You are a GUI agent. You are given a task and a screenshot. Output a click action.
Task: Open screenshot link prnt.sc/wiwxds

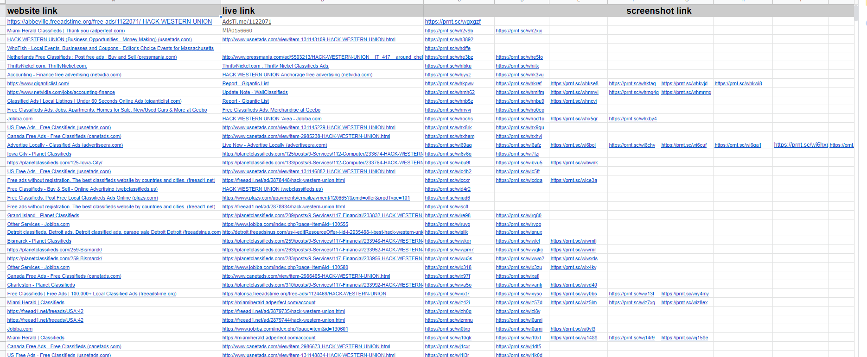[x=574, y=259]
